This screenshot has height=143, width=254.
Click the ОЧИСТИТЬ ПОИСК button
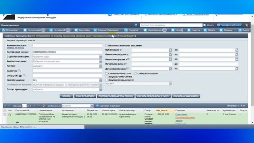[85, 96]
